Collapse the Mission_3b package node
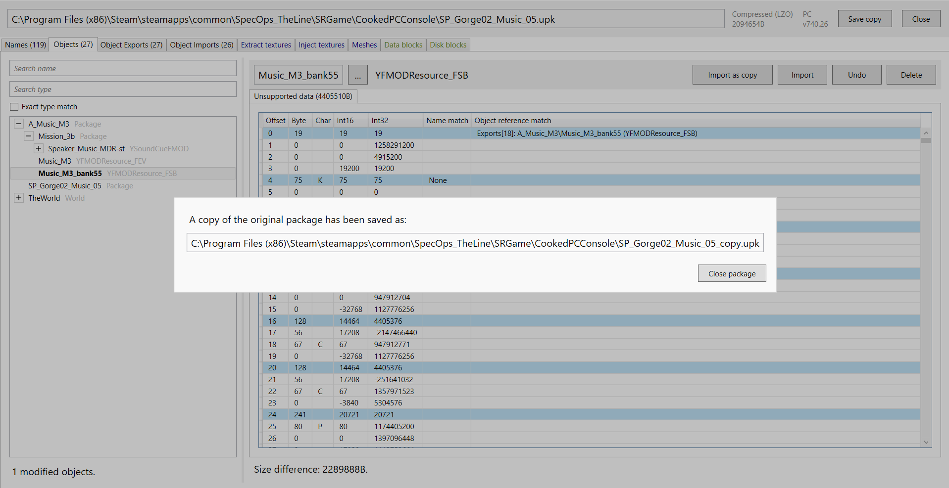Viewport: 949px width, 488px height. [x=29, y=136]
